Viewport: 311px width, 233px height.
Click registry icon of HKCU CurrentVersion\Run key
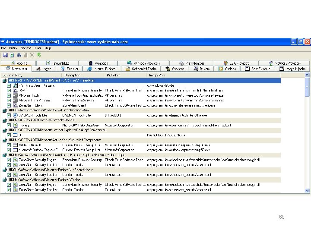click(x=5, y=110)
